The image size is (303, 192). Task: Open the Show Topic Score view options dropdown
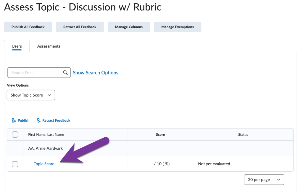(x=31, y=95)
